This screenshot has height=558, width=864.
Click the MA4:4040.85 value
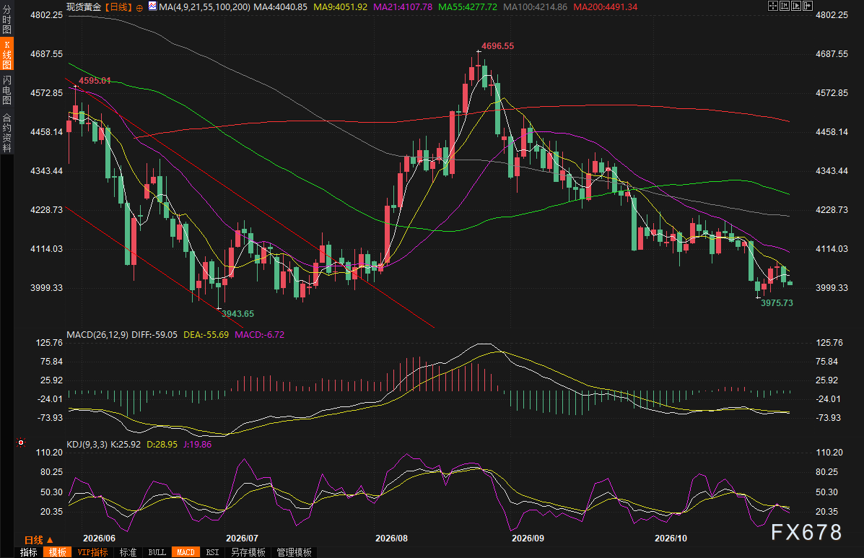[x=281, y=7]
